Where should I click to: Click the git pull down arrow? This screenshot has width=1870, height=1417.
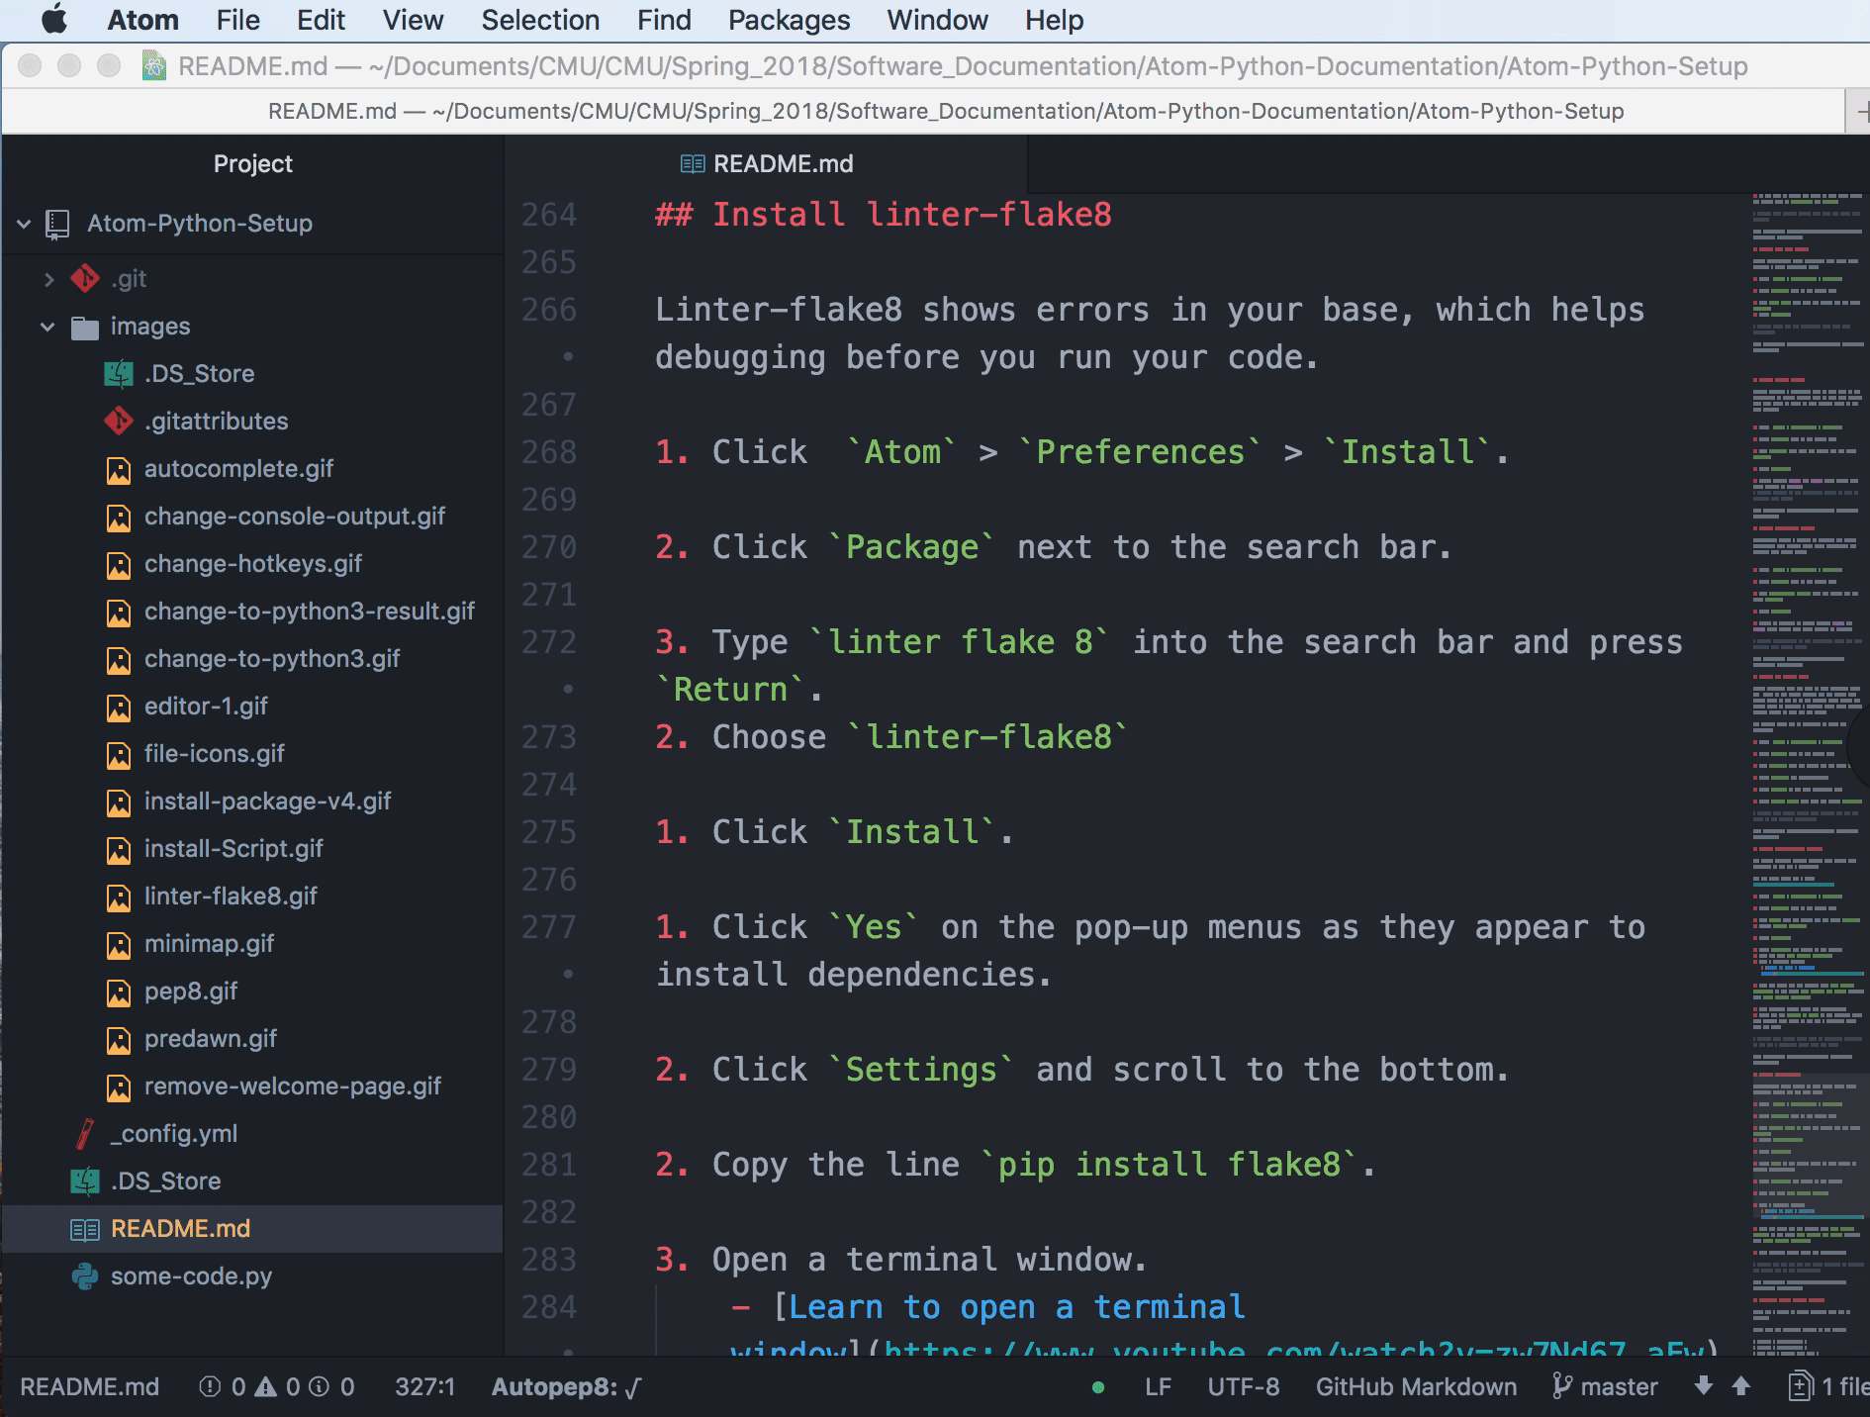tap(1703, 1386)
